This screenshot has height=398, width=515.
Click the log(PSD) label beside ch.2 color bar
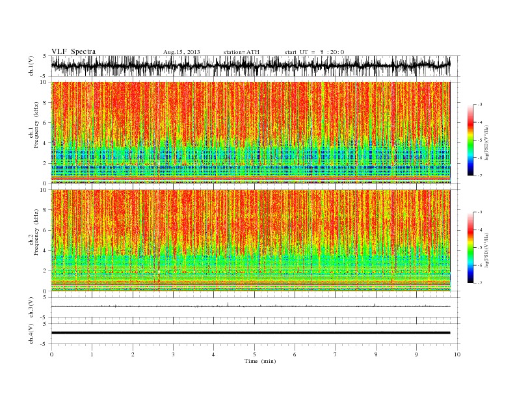point(487,250)
